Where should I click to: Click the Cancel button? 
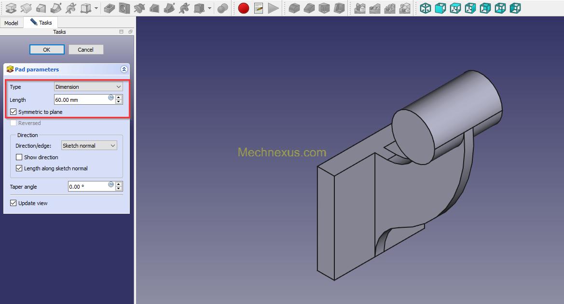(85, 50)
